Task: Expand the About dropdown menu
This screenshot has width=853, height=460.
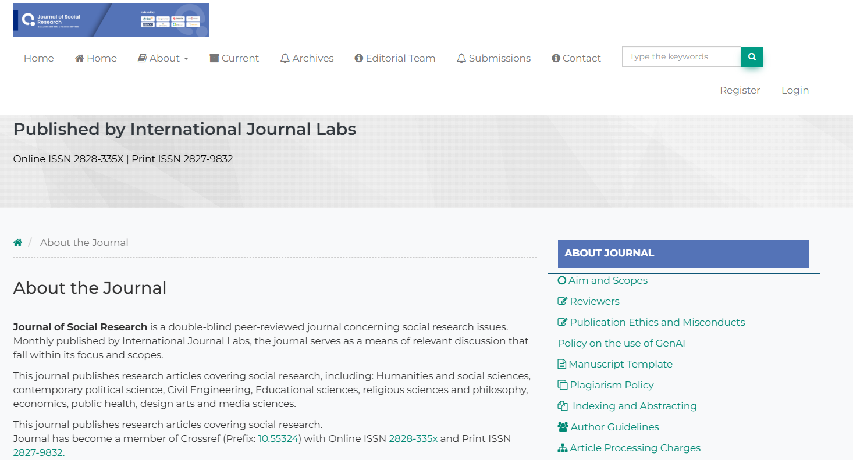Action: coord(164,58)
